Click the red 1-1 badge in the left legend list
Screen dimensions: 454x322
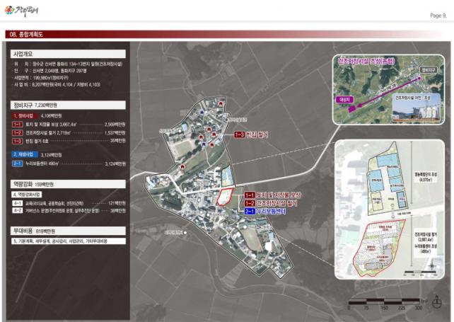coord(18,125)
